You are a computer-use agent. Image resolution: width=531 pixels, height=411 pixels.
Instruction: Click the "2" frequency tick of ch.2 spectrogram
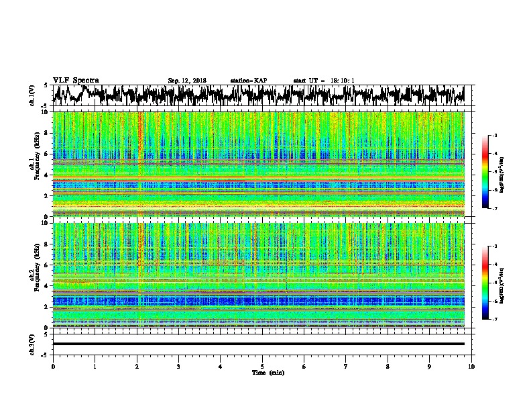[x=47, y=307]
